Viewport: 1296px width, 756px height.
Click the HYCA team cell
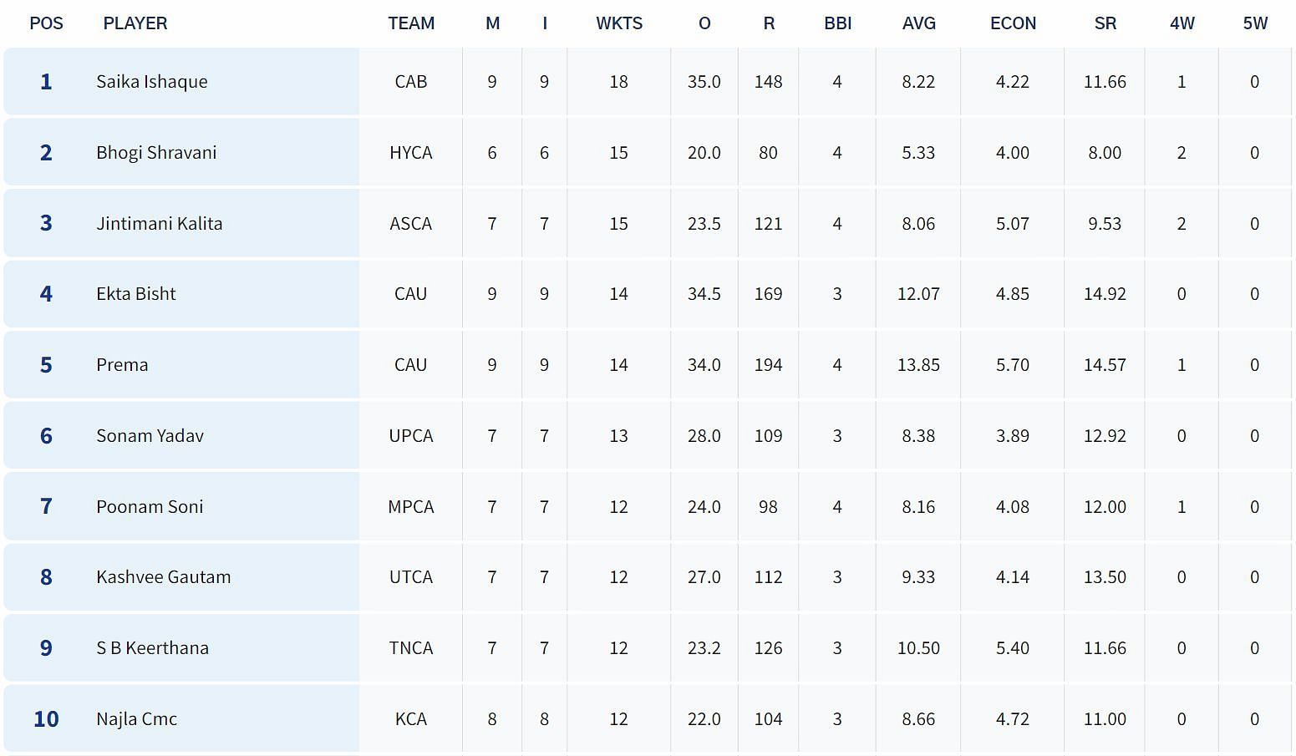click(411, 153)
